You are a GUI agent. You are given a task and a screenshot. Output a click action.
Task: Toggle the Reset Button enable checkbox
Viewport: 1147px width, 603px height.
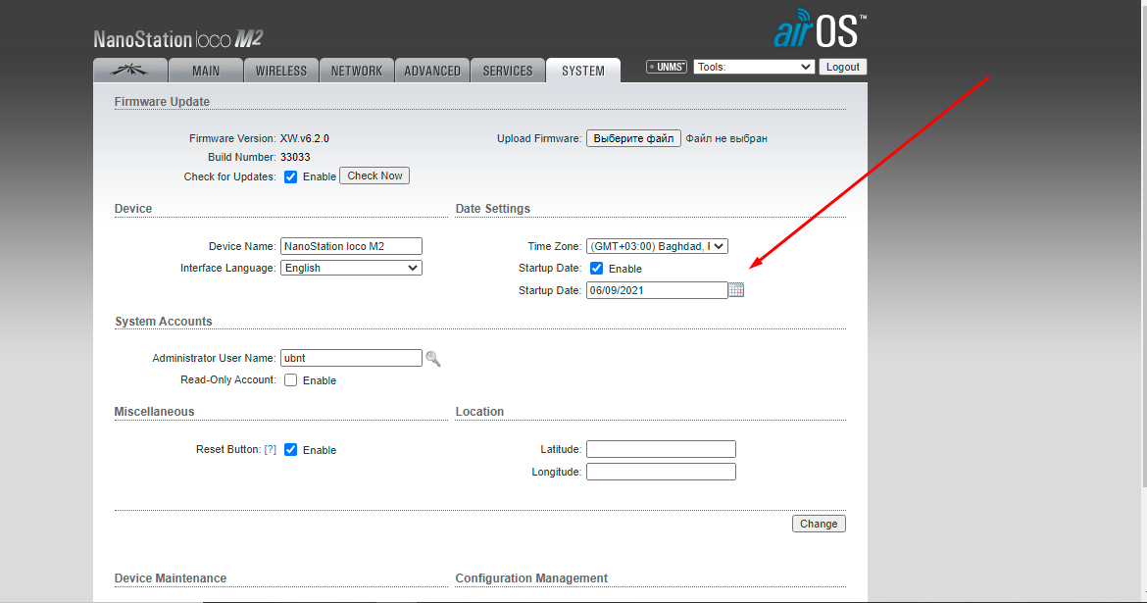click(x=291, y=450)
